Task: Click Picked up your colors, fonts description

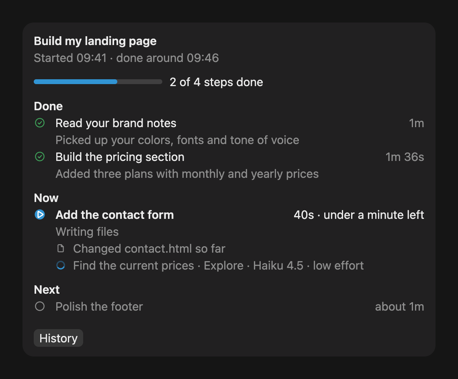Action: (177, 140)
